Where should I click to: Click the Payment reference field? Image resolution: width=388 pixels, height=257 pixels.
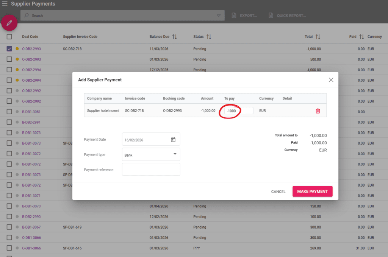pyautogui.click(x=151, y=169)
